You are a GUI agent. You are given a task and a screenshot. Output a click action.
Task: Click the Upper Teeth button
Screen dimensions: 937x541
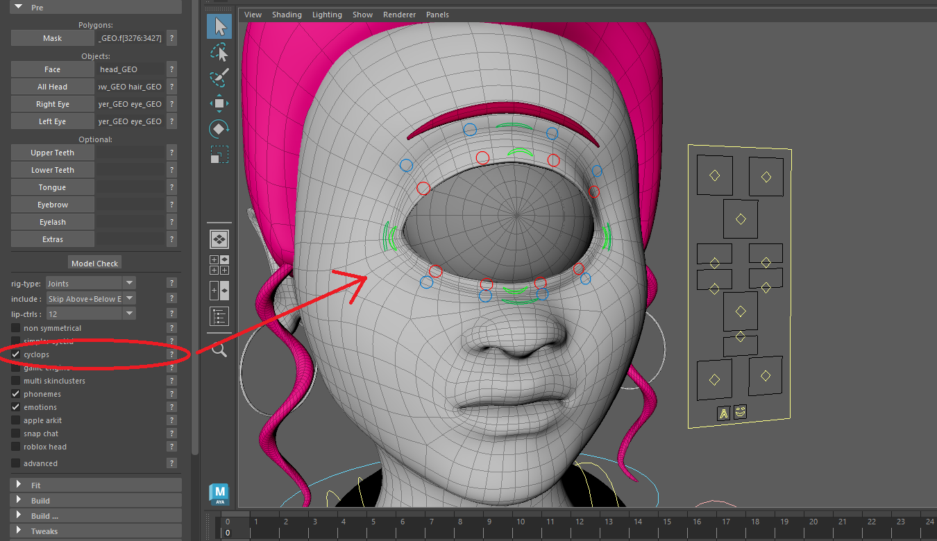click(x=53, y=153)
